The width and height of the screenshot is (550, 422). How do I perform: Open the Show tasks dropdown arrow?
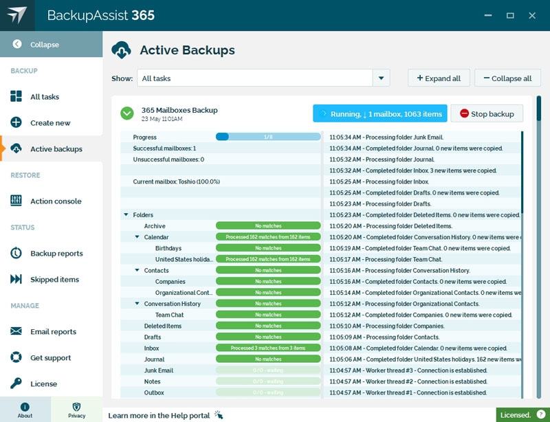(382, 78)
